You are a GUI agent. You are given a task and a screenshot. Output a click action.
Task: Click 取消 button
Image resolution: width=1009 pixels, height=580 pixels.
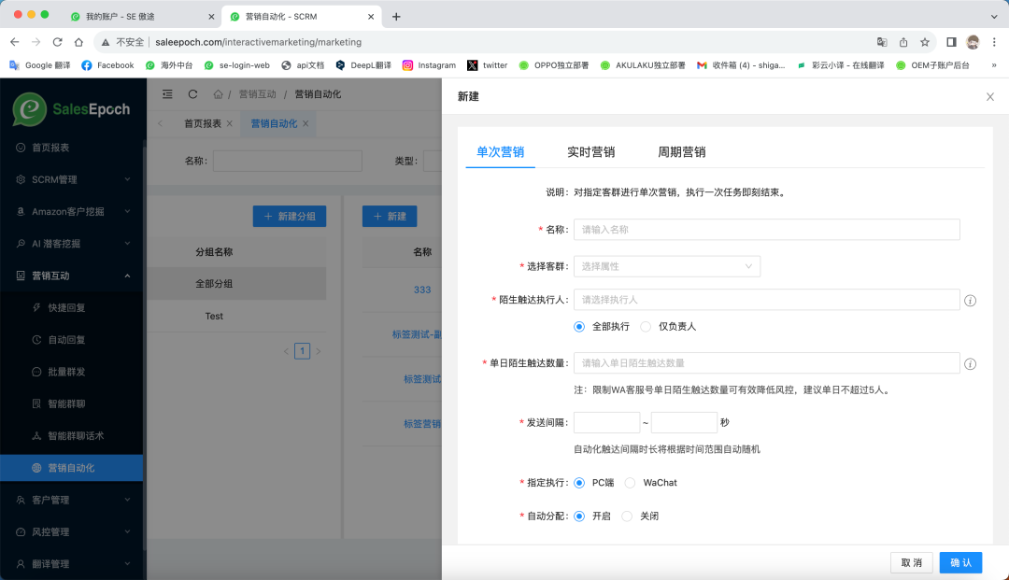pyautogui.click(x=912, y=562)
